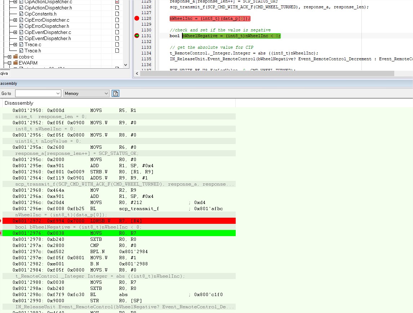This screenshot has width=413, height=313.
Task: Click the CipConstants.h header file icon
Action: click(21, 14)
